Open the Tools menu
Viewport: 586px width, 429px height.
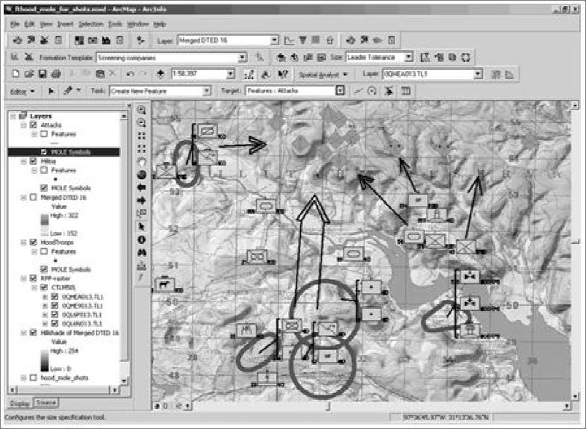115,25
